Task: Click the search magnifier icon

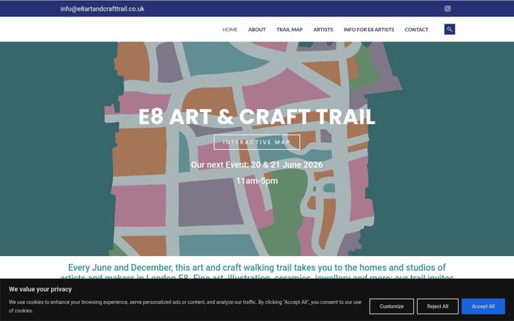Action: 450,29
